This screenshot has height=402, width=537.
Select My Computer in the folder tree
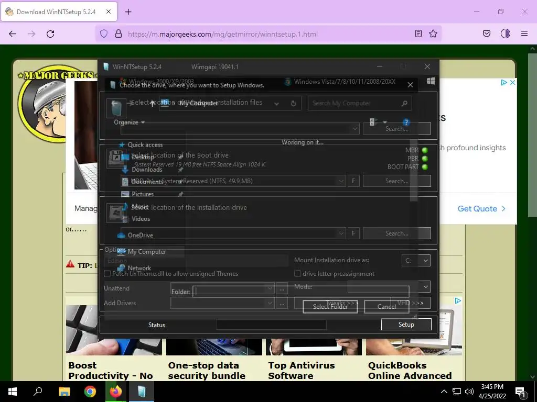coord(147,252)
